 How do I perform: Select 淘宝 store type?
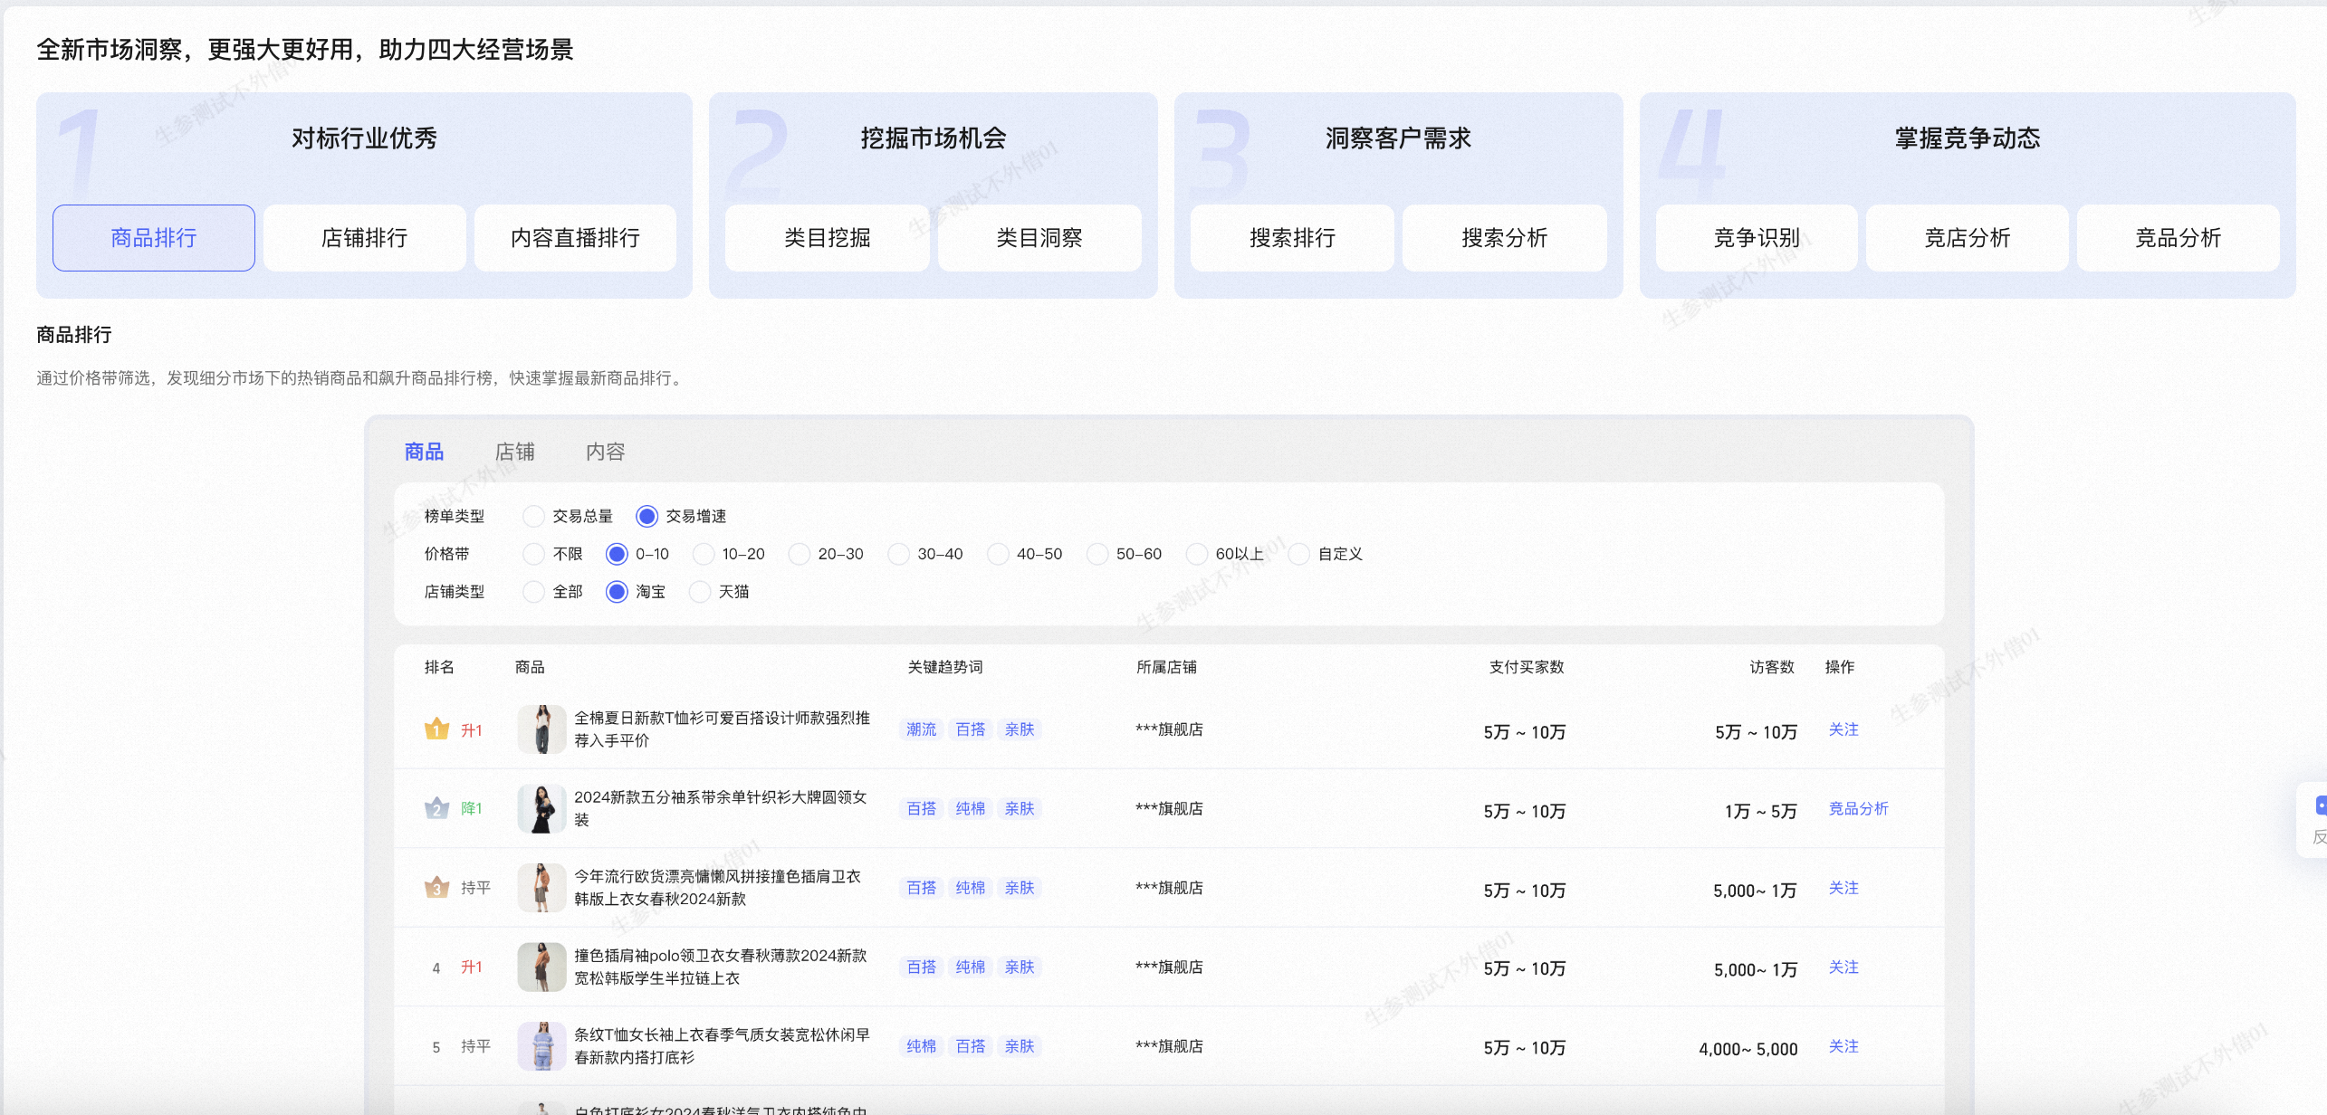click(617, 592)
